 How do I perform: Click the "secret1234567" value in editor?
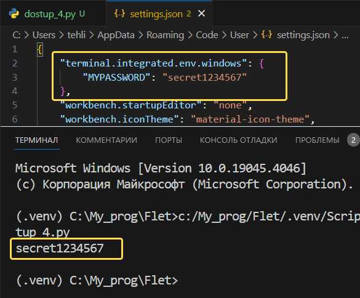pos(204,77)
